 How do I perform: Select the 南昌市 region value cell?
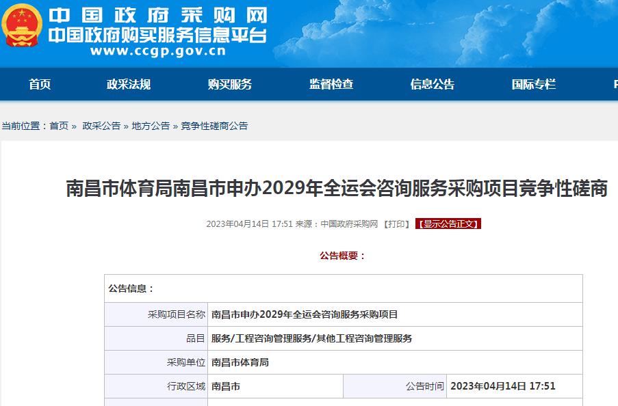(x=276, y=386)
